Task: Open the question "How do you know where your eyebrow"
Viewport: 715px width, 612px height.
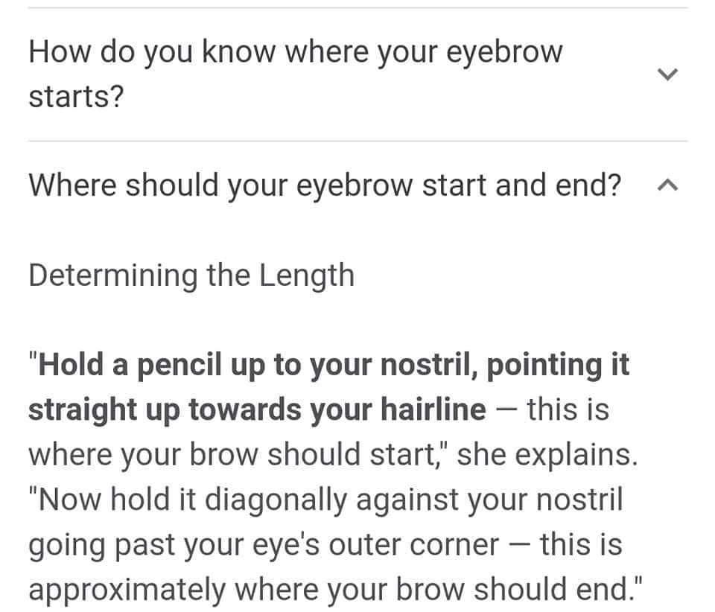Action: [x=295, y=52]
